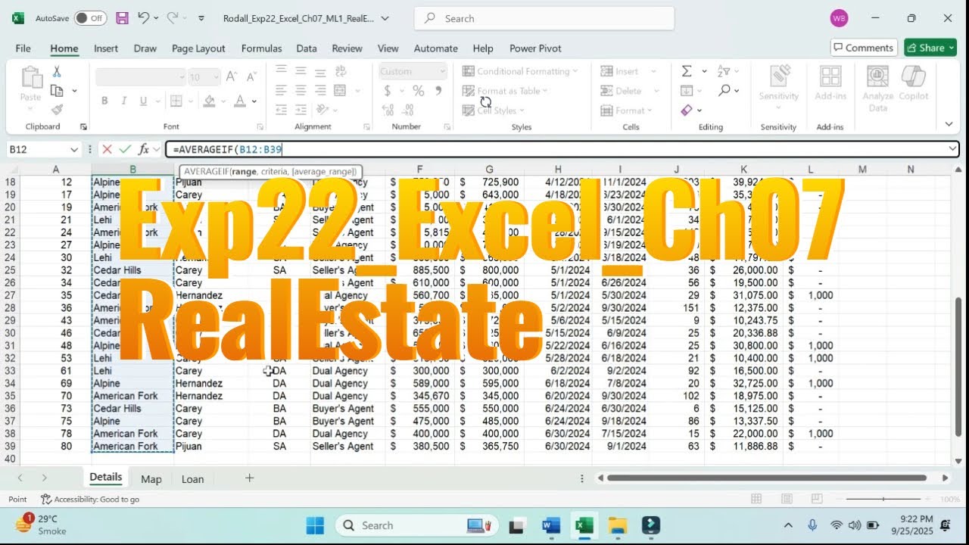Click the Comments button
The width and height of the screenshot is (969, 545).
click(x=864, y=48)
